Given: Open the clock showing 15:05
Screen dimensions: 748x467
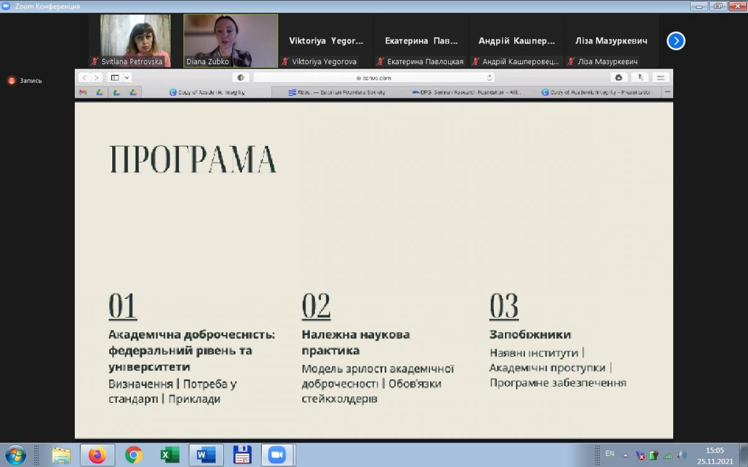Looking at the screenshot, I should 715,455.
